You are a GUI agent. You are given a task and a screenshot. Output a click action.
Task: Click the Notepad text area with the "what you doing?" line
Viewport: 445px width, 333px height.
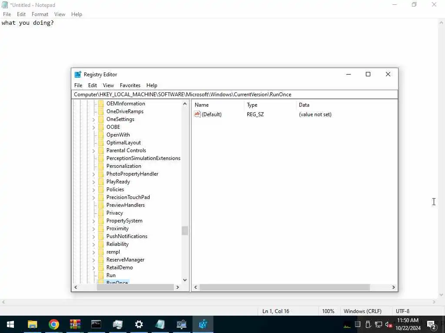click(x=219, y=159)
